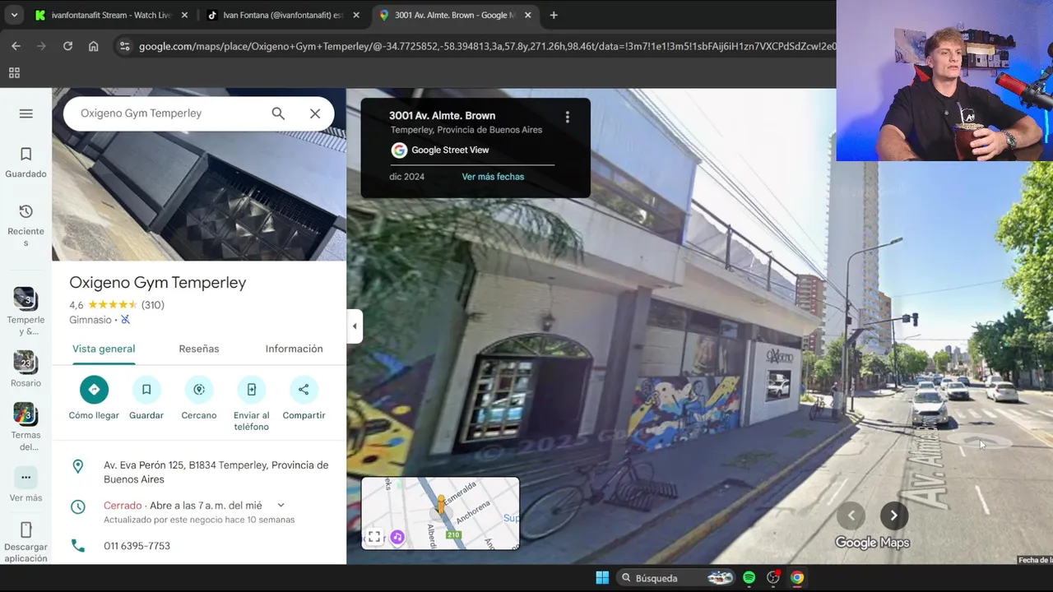
Task: Click the browser back arrow
Action: tap(16, 46)
